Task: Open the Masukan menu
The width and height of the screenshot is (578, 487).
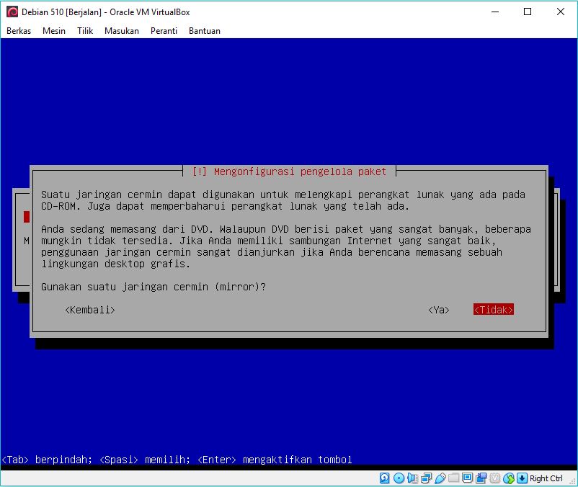Action: point(122,31)
